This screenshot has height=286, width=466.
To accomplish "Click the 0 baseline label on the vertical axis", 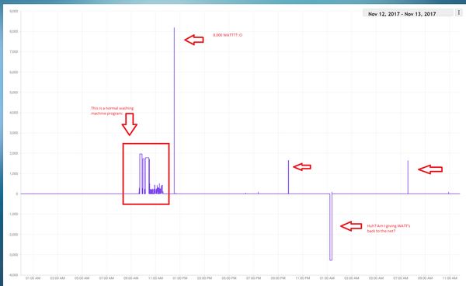I will 17,194.
